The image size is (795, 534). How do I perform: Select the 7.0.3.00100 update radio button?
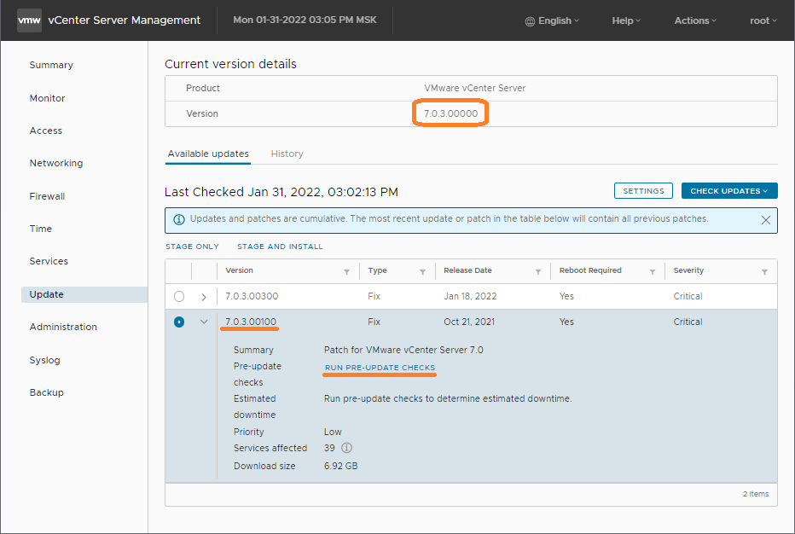(x=179, y=322)
